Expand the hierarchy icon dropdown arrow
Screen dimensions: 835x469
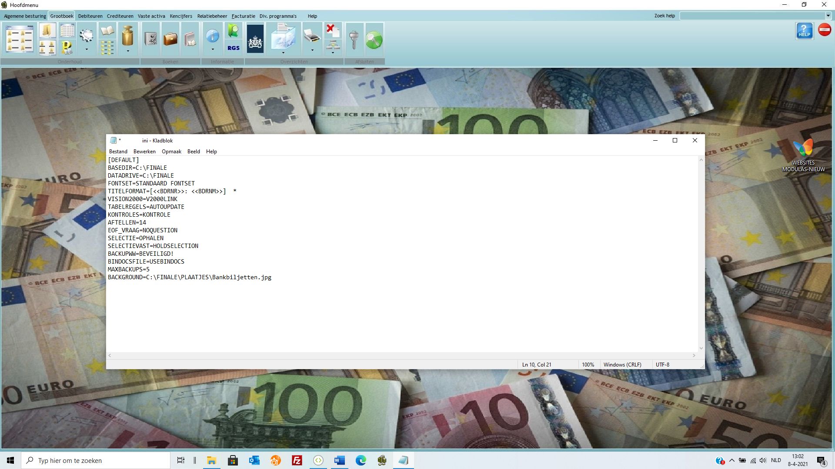click(333, 53)
